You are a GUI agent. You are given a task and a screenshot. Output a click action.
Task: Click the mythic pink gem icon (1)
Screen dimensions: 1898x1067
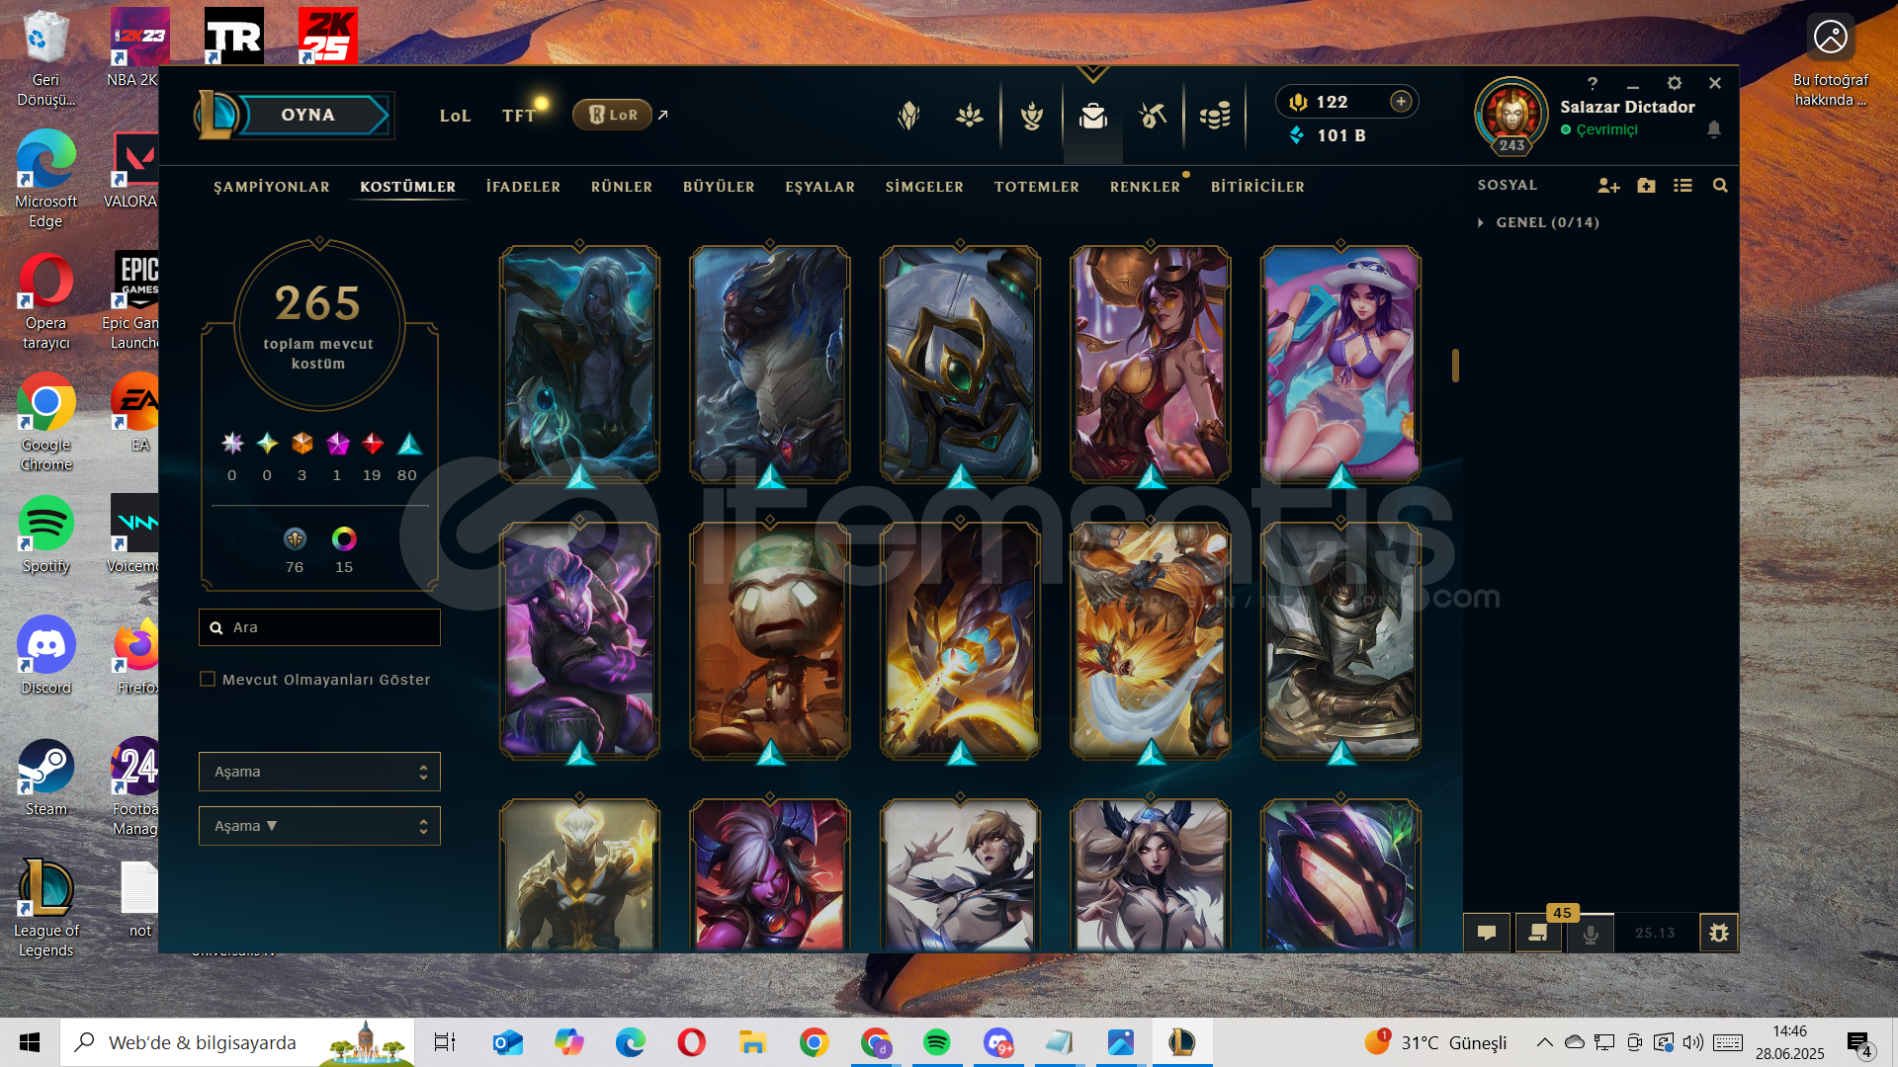coord(338,444)
